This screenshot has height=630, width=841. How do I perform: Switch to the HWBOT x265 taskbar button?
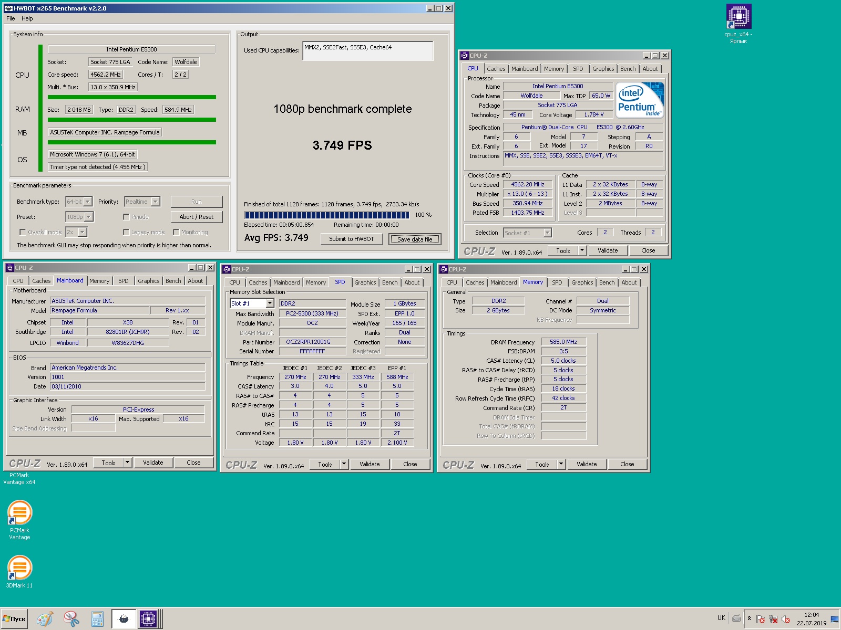[x=124, y=619]
